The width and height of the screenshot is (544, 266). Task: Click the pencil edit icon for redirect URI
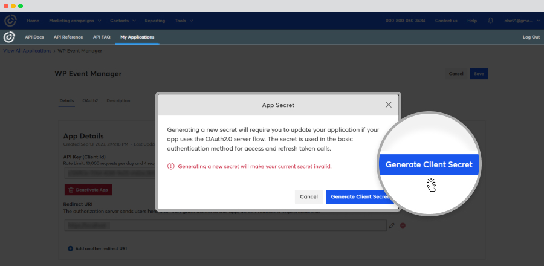pyautogui.click(x=392, y=225)
